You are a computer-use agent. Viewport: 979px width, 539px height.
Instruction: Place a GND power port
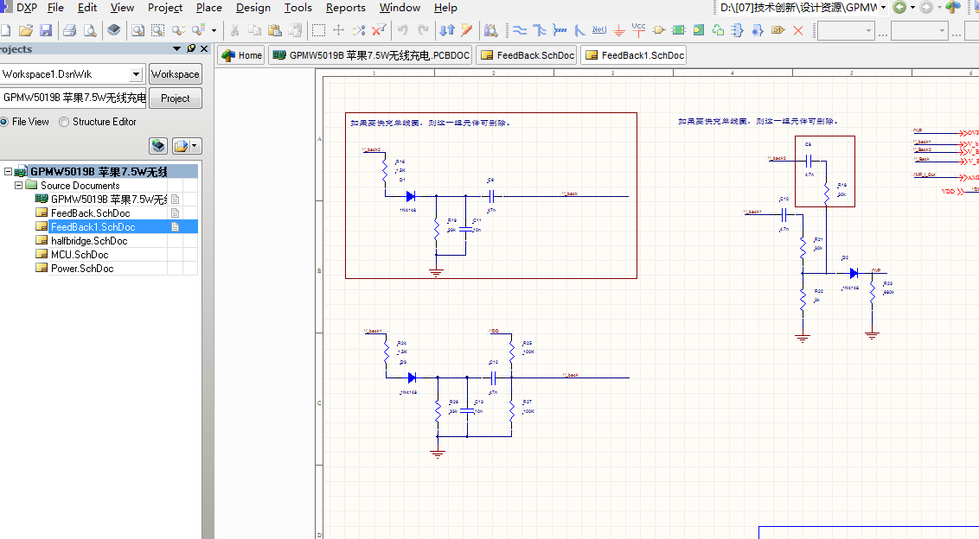pyautogui.click(x=618, y=30)
